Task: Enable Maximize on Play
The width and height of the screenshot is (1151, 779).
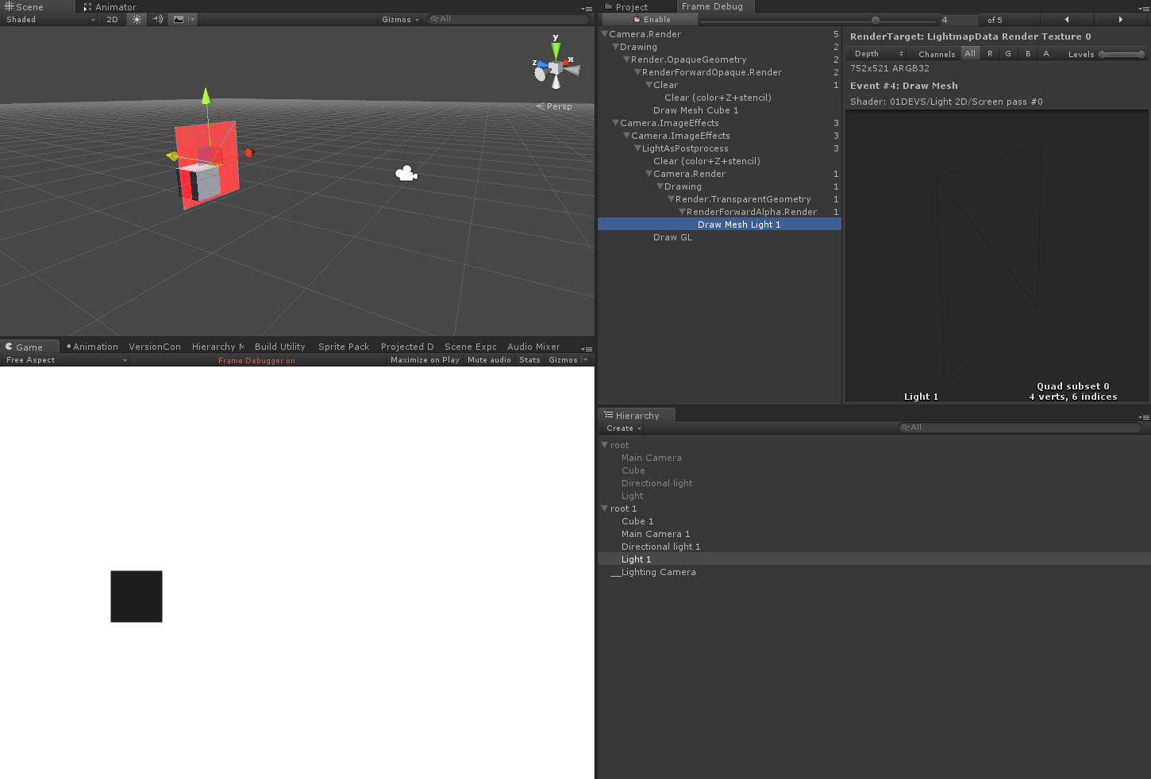Action: 425,359
